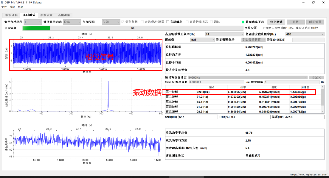Click the 频率间隔 input field
Image resolution: width=329 pixels, height=178 pixels.
click(292, 82)
